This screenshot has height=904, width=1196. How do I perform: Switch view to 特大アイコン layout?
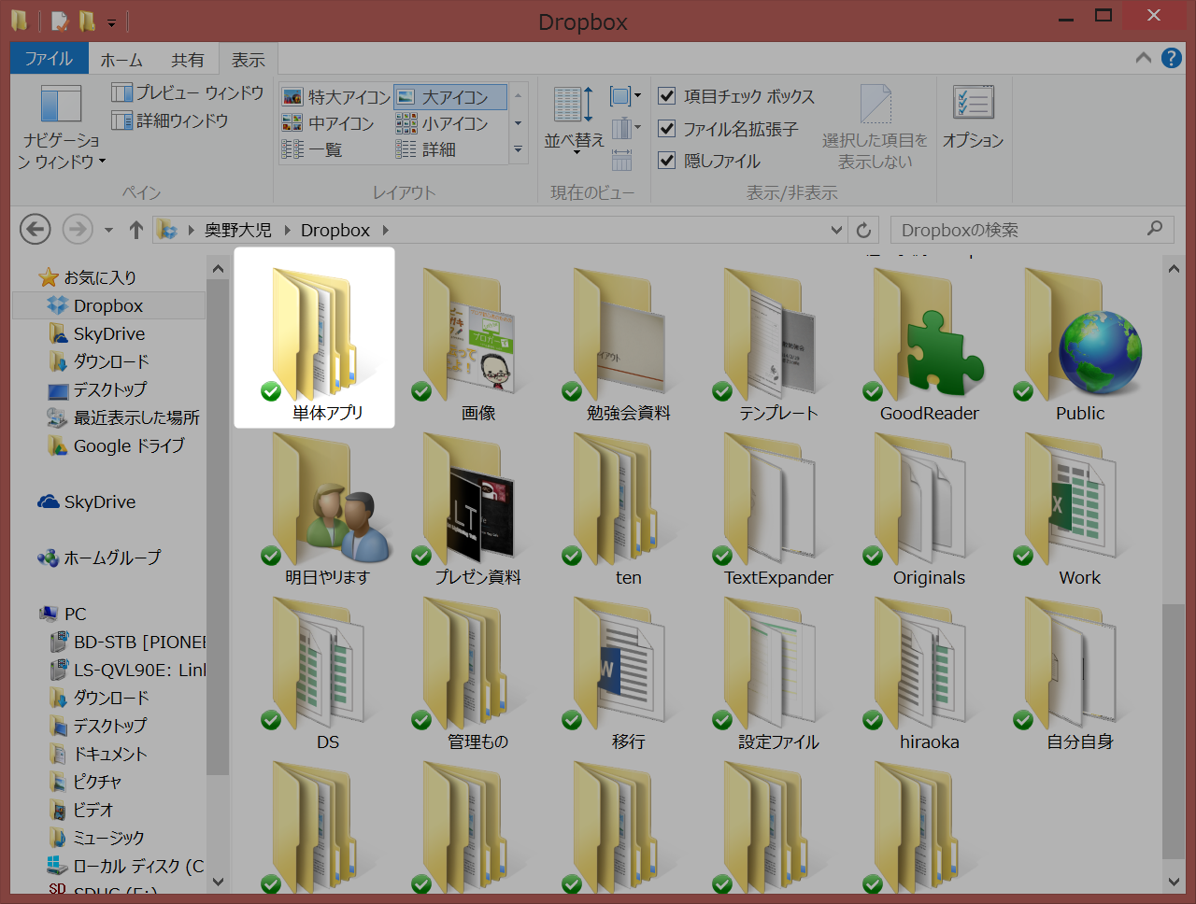point(349,95)
